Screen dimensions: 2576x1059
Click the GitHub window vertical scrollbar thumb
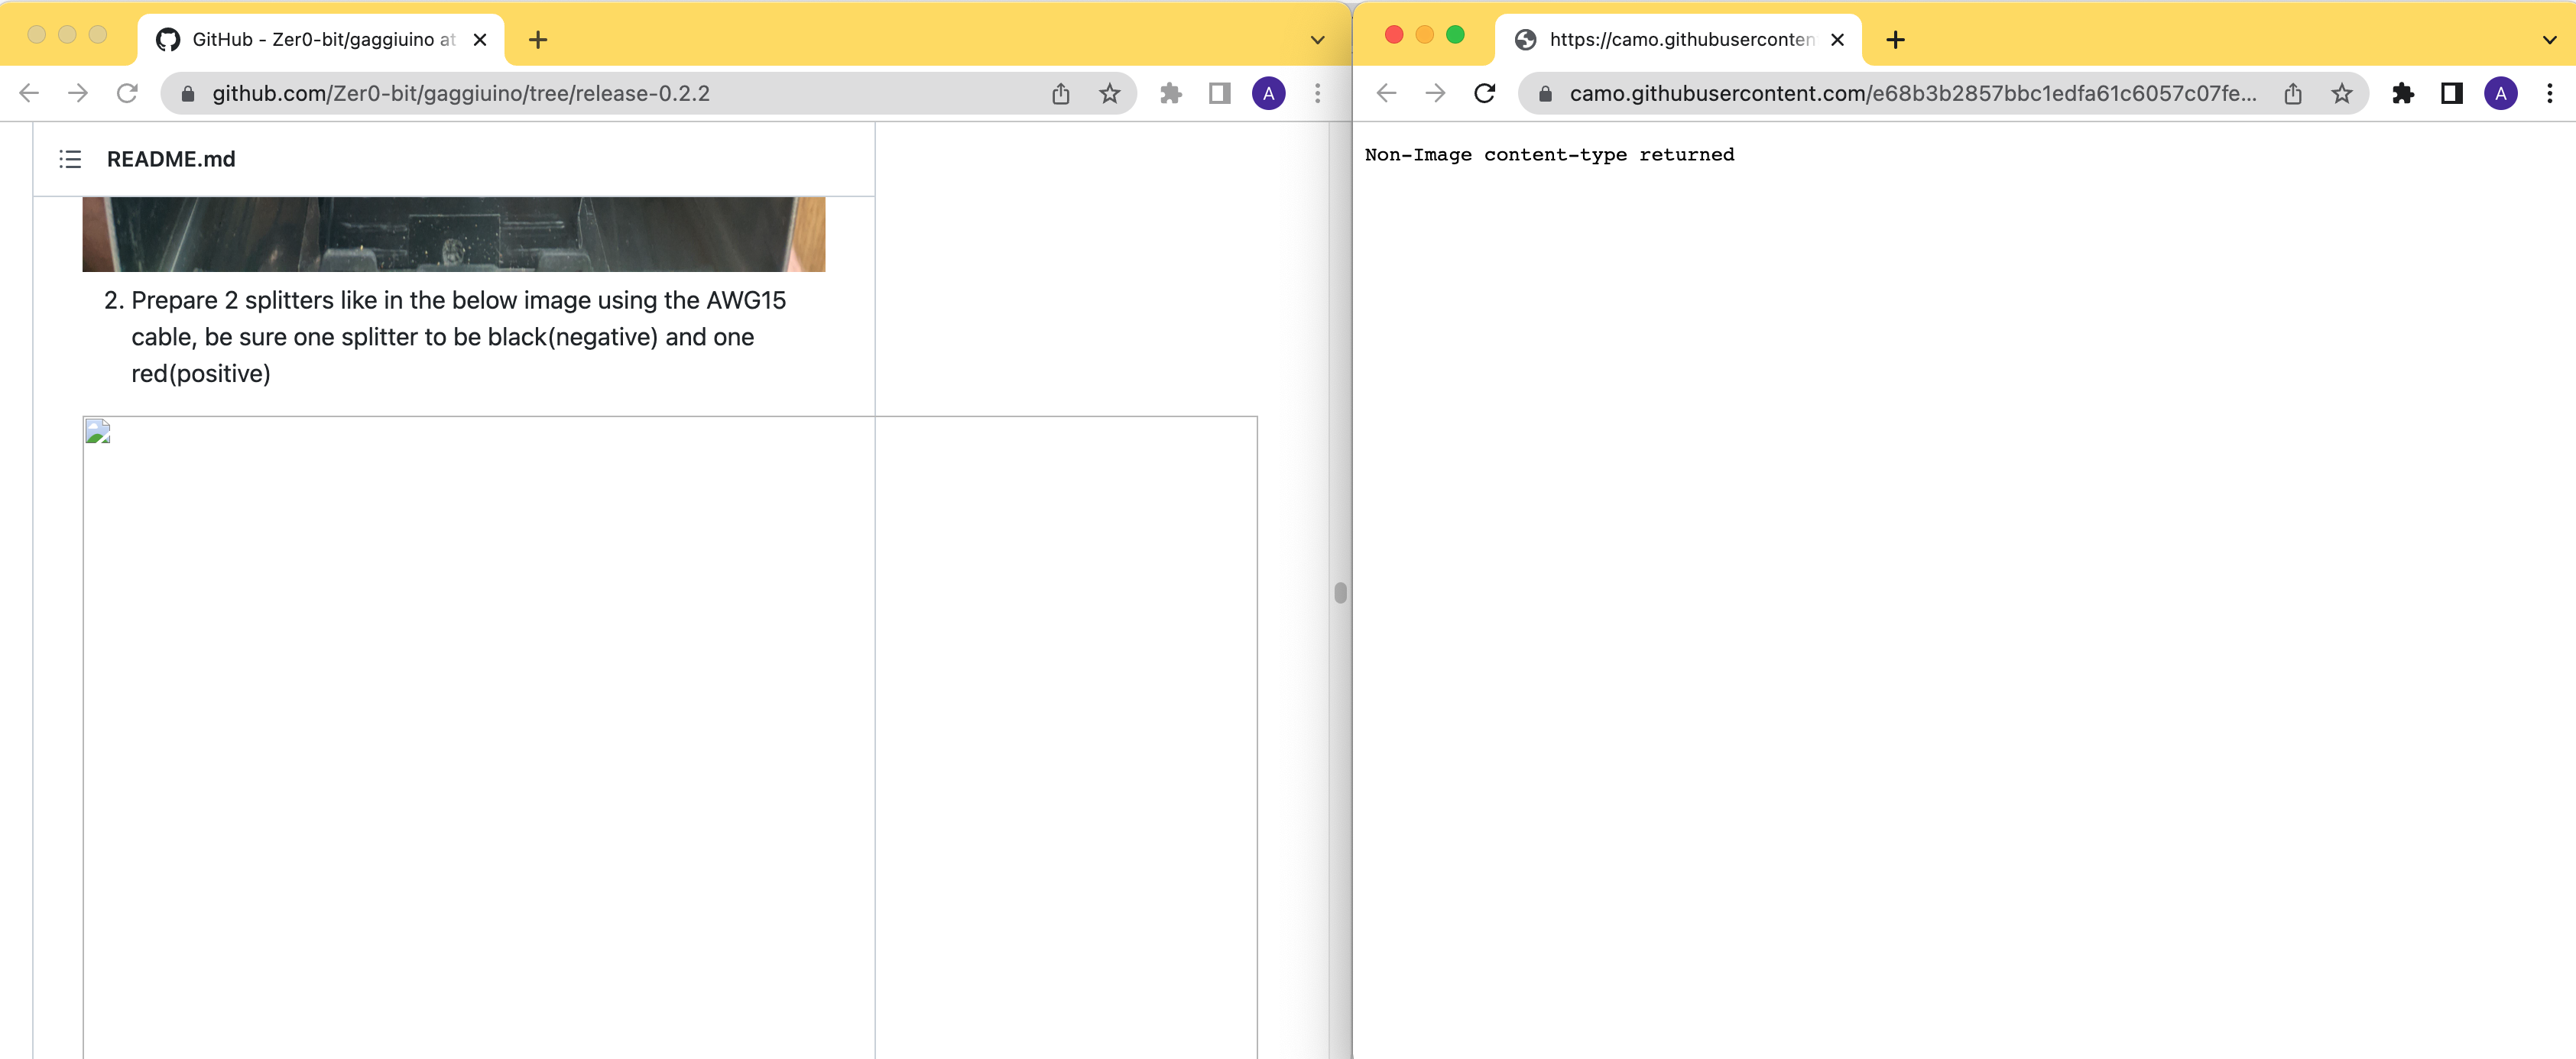[1340, 593]
